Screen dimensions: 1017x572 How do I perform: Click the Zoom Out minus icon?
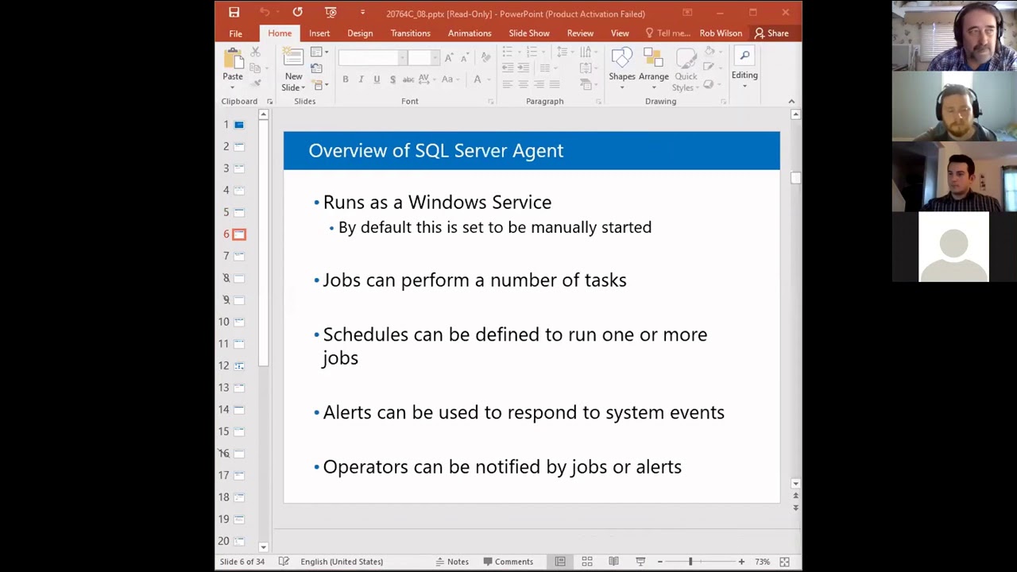click(659, 562)
